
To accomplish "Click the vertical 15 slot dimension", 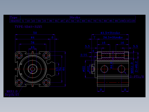I will point(57,69).
